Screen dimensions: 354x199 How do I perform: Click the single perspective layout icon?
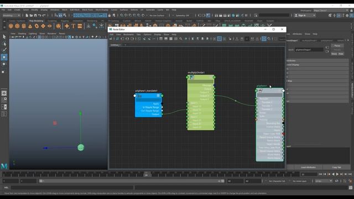4,93
